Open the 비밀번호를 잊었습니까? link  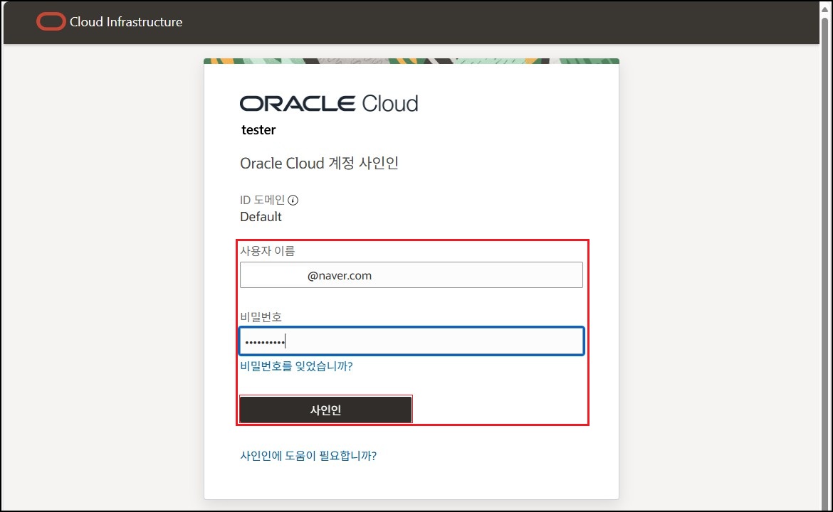tap(296, 366)
